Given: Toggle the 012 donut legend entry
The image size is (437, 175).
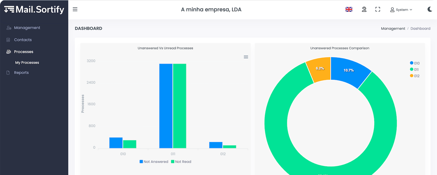Looking at the screenshot, I should 415,76.
